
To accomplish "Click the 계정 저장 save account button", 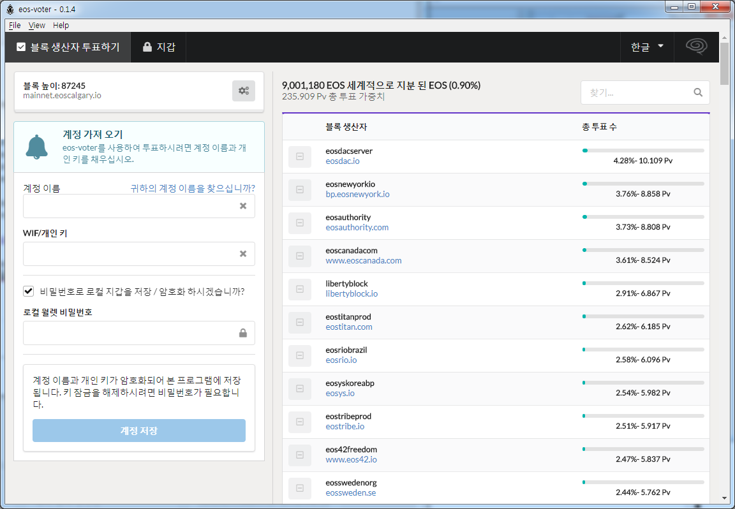I will (x=138, y=431).
